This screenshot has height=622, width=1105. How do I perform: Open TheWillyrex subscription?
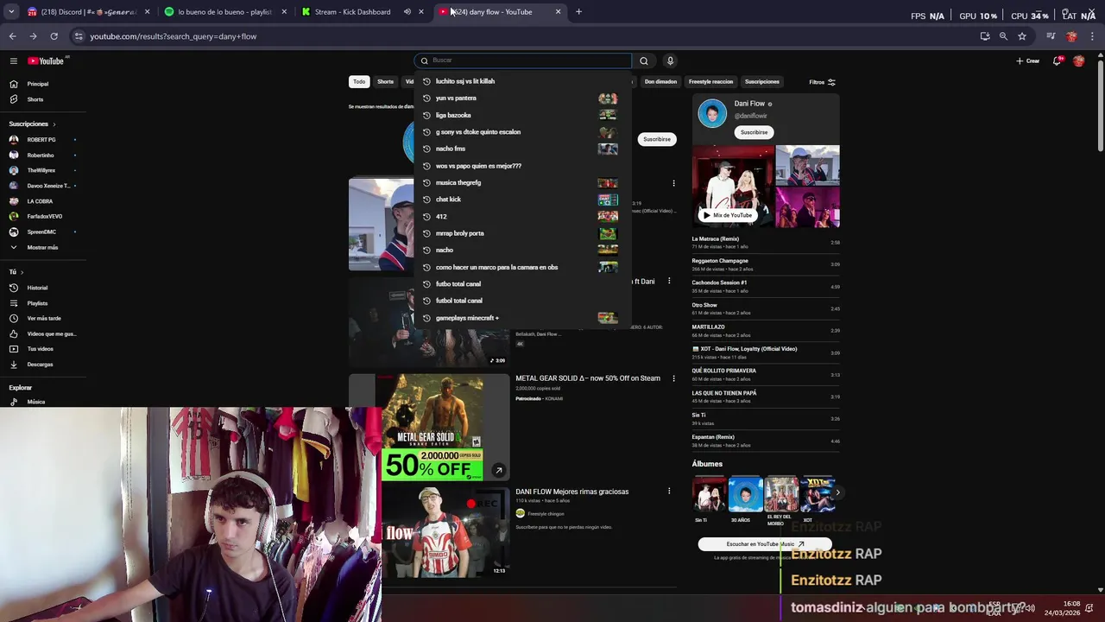(x=41, y=170)
